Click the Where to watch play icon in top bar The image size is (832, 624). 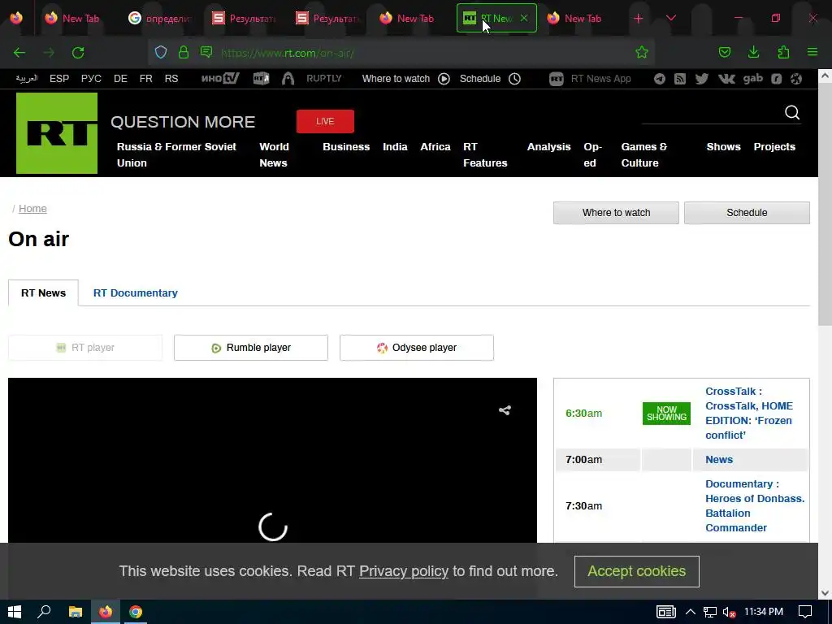(x=444, y=79)
